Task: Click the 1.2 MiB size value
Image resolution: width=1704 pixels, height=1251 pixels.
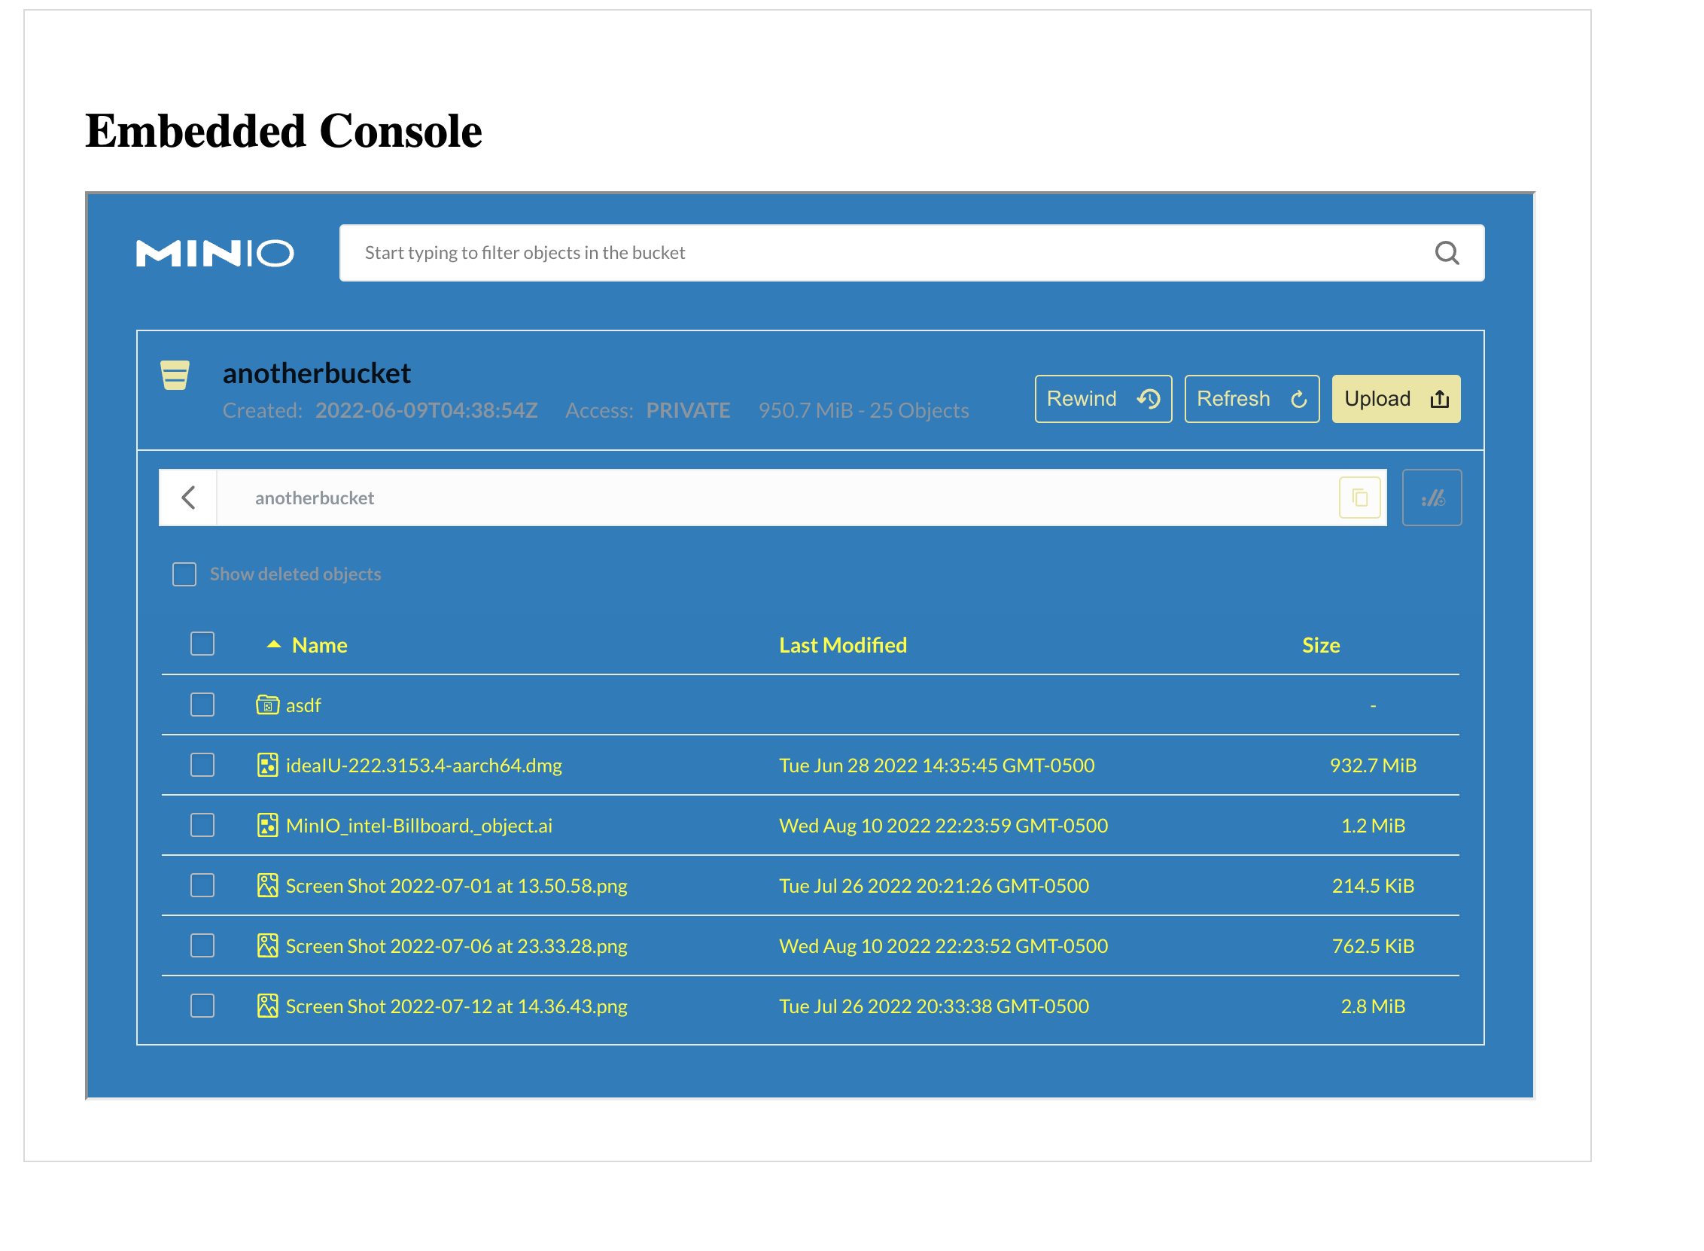Action: pos(1372,826)
